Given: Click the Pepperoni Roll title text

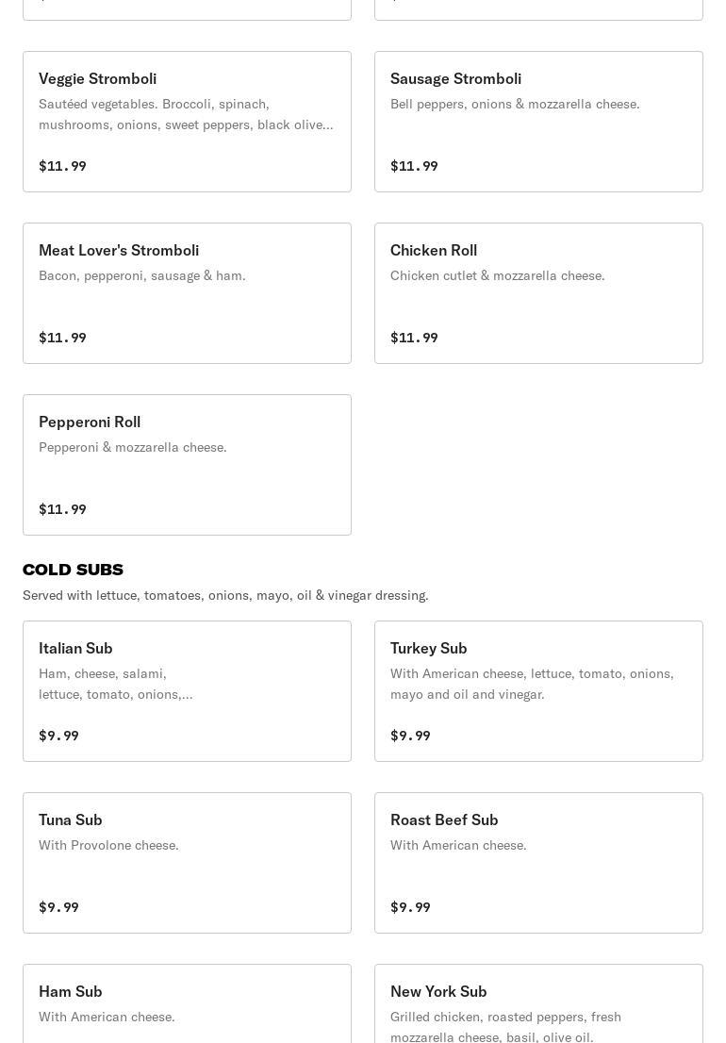Looking at the screenshot, I should click(90, 422).
